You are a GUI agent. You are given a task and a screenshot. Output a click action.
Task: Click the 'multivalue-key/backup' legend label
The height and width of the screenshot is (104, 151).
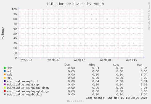(x=25, y=94)
